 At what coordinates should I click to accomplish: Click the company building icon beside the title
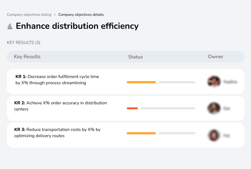pyautogui.click(x=10, y=26)
